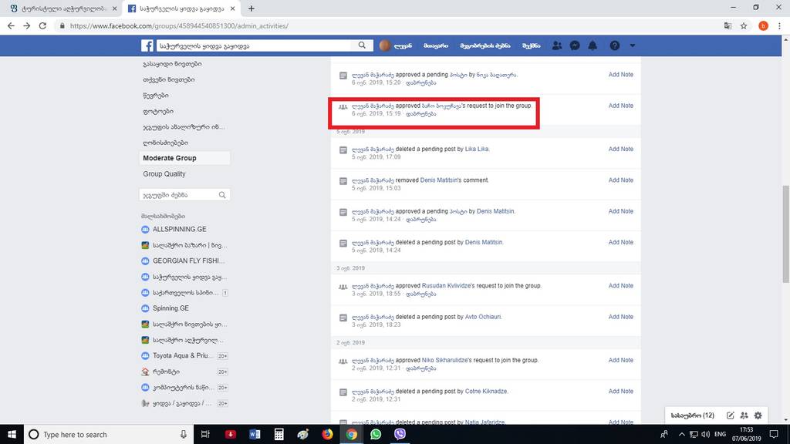This screenshot has width=790, height=444.
Task: Bookmark this page with star icon
Action: [x=744, y=25]
